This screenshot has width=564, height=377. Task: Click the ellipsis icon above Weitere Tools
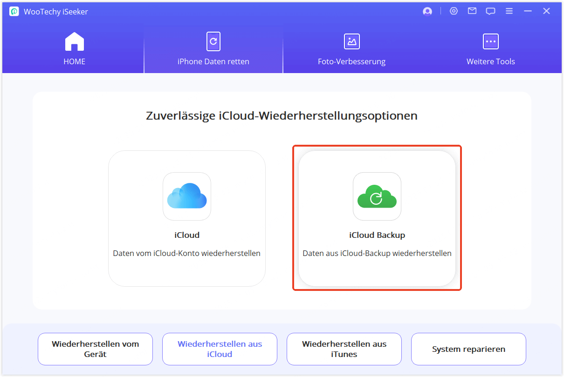coord(490,41)
